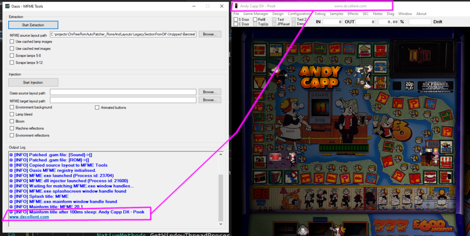Open the Notes menu
Viewport: 470px width, 236px height.
pyautogui.click(x=378, y=14)
